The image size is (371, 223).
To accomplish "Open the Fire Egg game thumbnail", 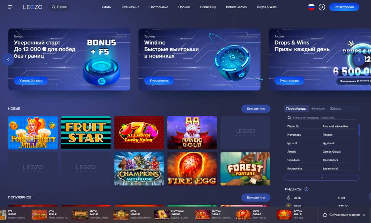I will [192, 169].
